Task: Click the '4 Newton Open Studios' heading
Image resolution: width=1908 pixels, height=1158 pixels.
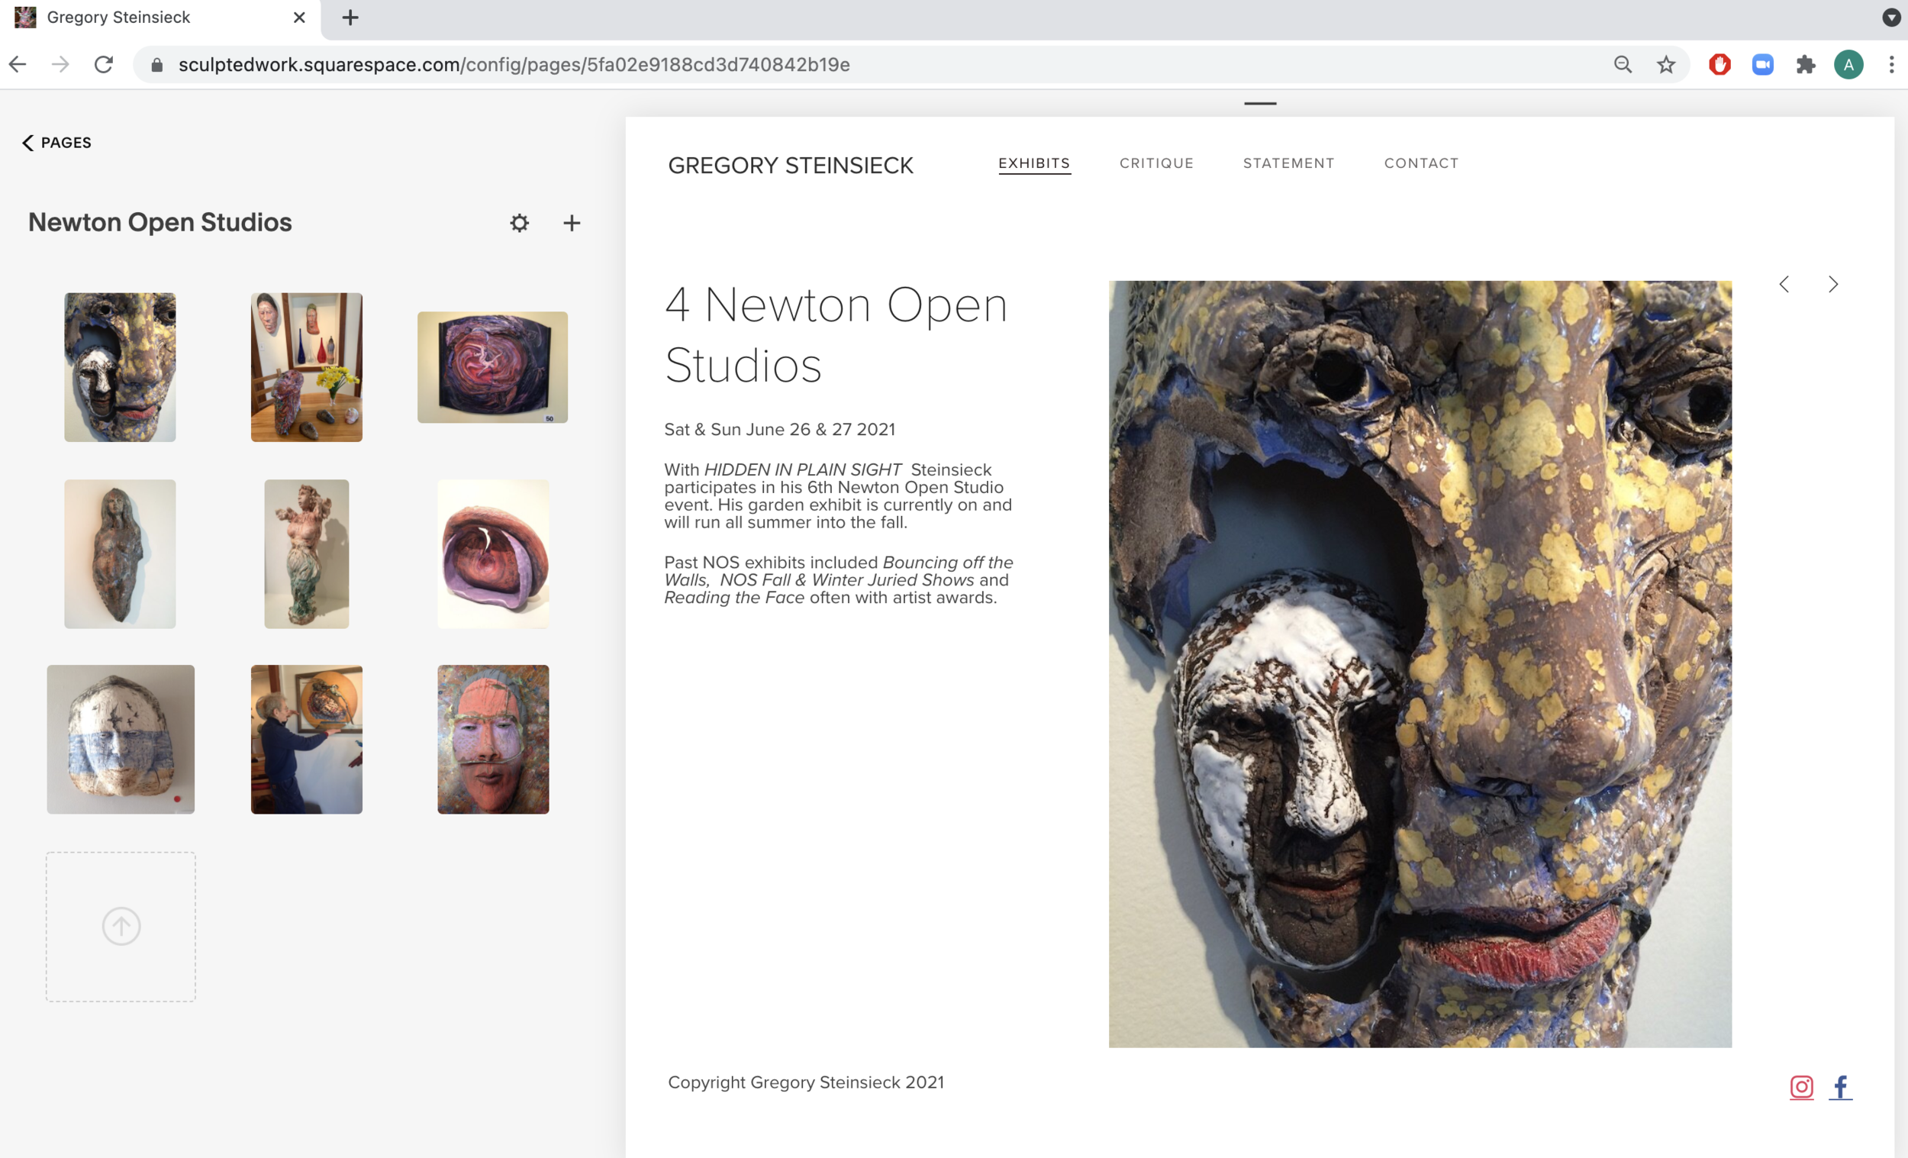Action: click(x=836, y=334)
